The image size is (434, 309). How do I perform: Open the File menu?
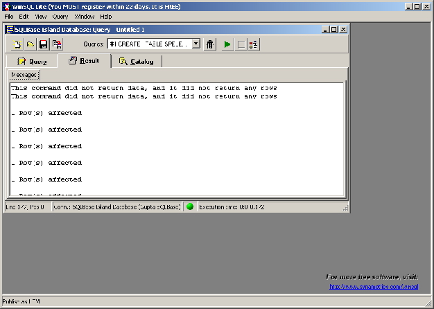(x=9, y=17)
